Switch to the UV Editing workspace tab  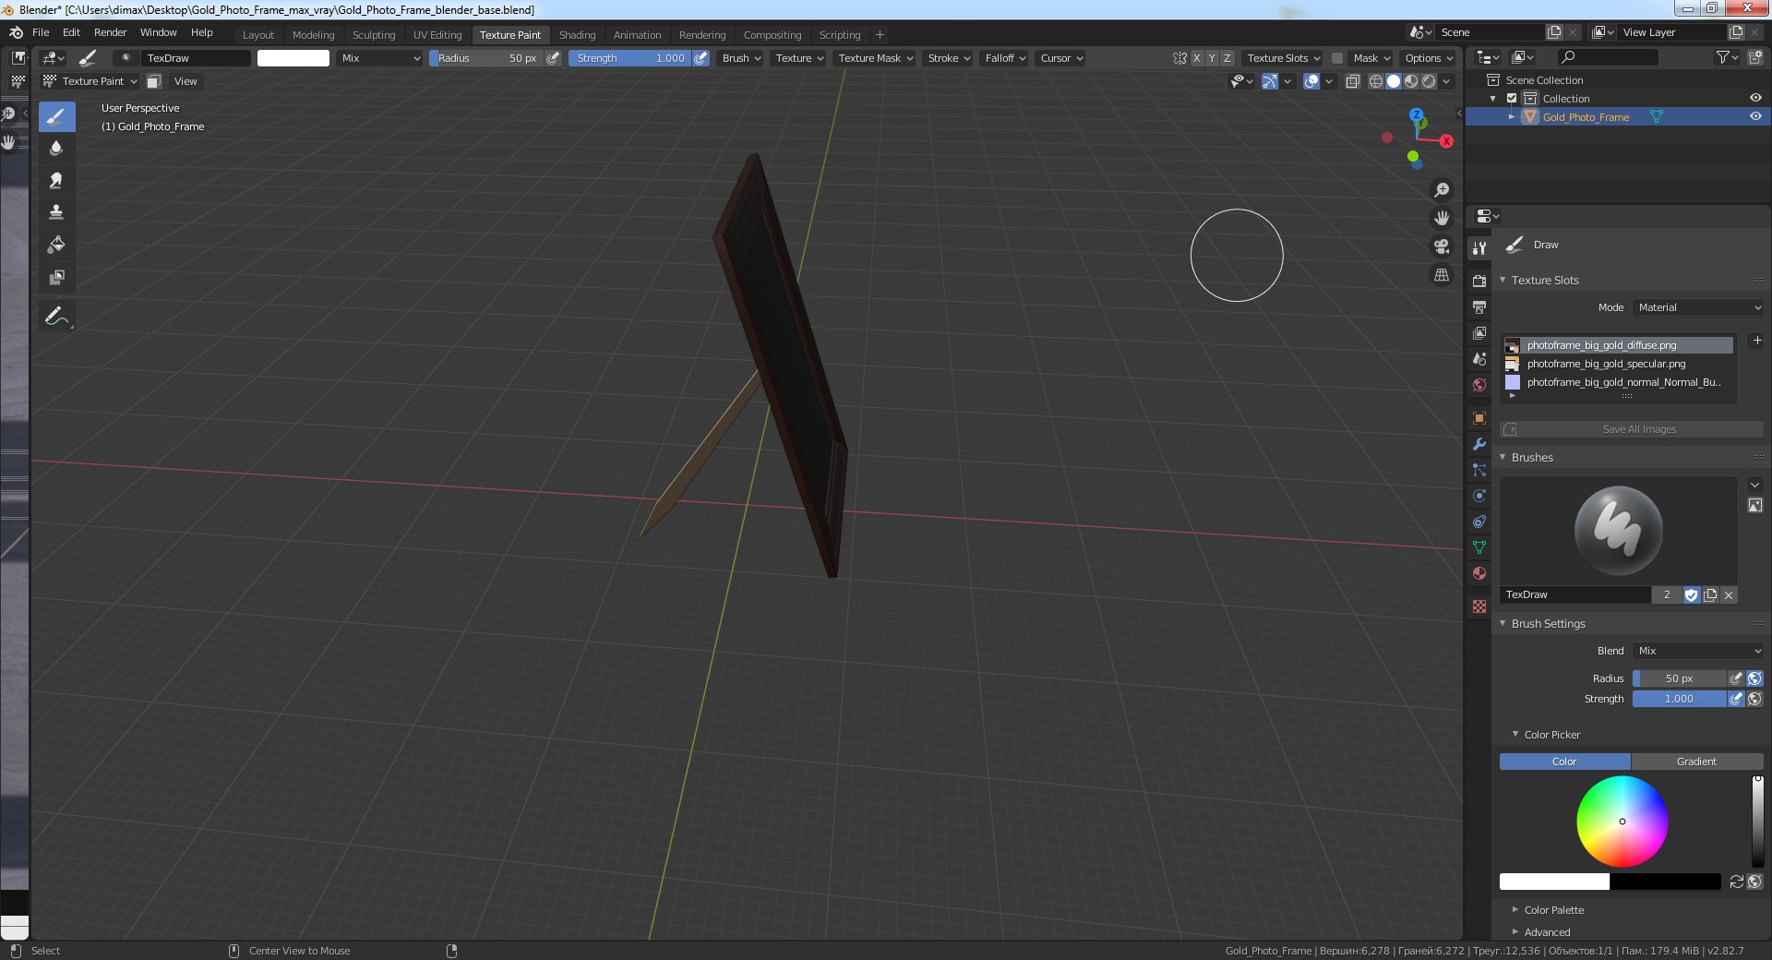tap(437, 35)
